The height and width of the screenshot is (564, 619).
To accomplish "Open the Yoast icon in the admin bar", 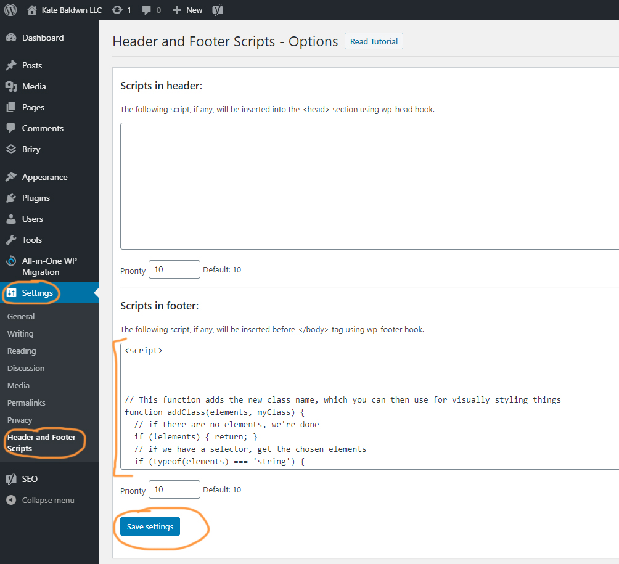I will [x=218, y=10].
